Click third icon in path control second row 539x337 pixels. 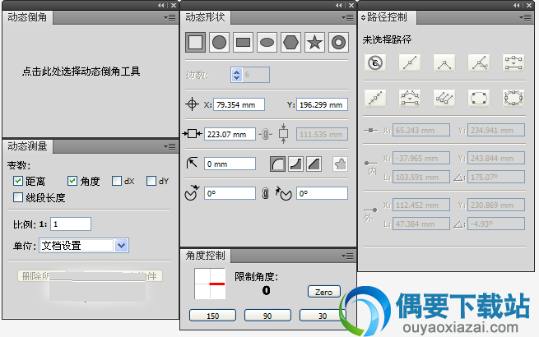(444, 99)
